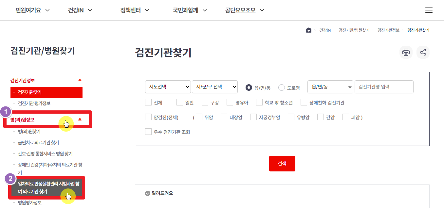Enable 우수 검진기관 조회 filter

(x=148, y=132)
